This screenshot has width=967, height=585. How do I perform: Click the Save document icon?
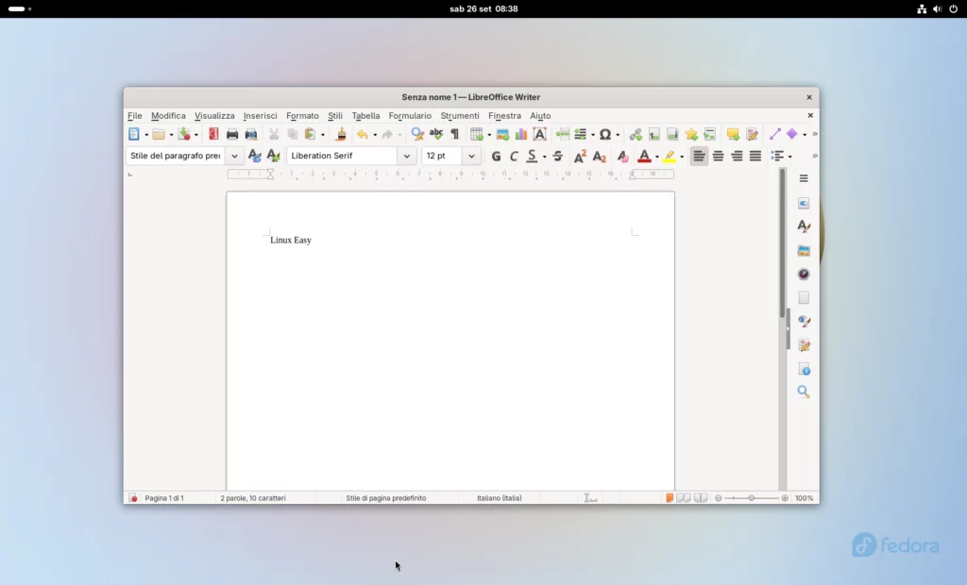coord(184,134)
